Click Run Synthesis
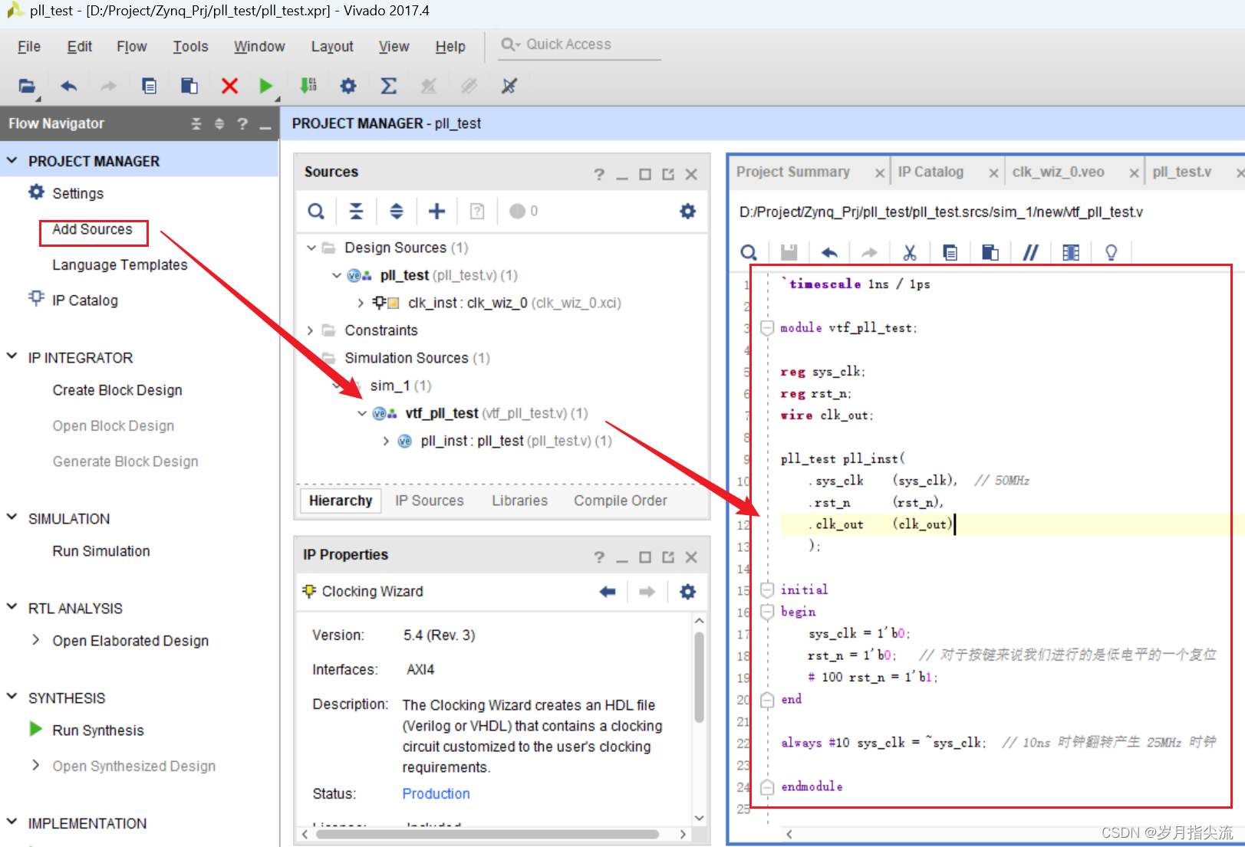This screenshot has height=847, width=1245. coord(98,730)
